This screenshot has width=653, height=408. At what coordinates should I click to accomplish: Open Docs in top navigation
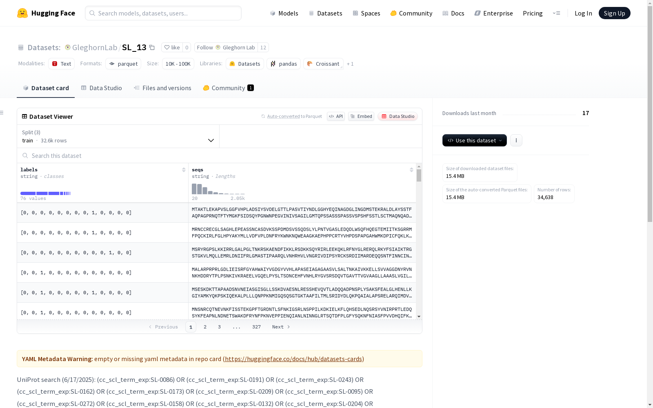click(x=453, y=13)
